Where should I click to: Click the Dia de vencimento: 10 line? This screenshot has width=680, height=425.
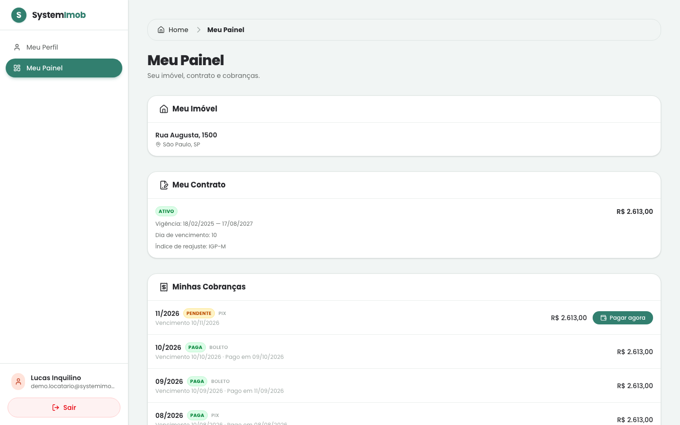(x=186, y=235)
